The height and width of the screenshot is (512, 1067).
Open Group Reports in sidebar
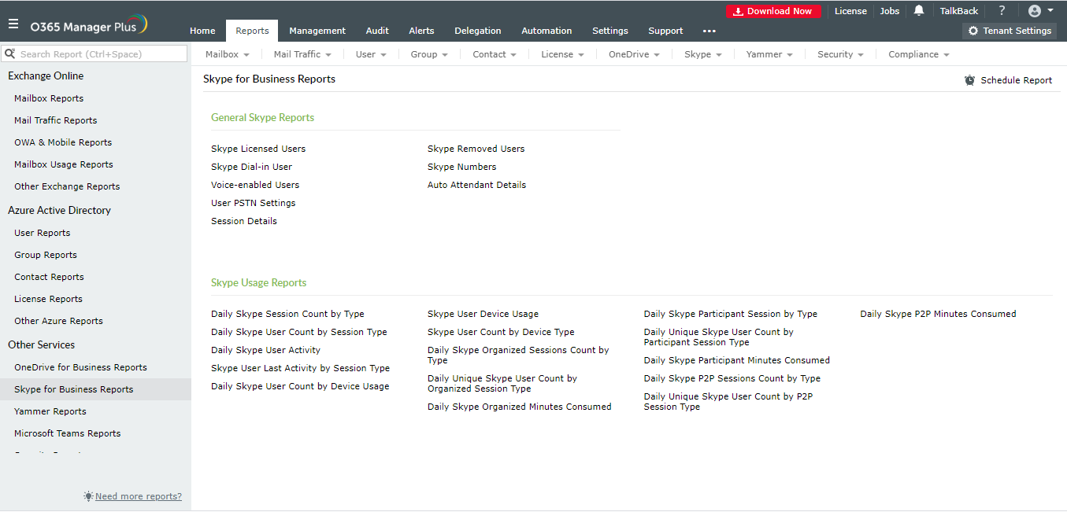coord(46,255)
